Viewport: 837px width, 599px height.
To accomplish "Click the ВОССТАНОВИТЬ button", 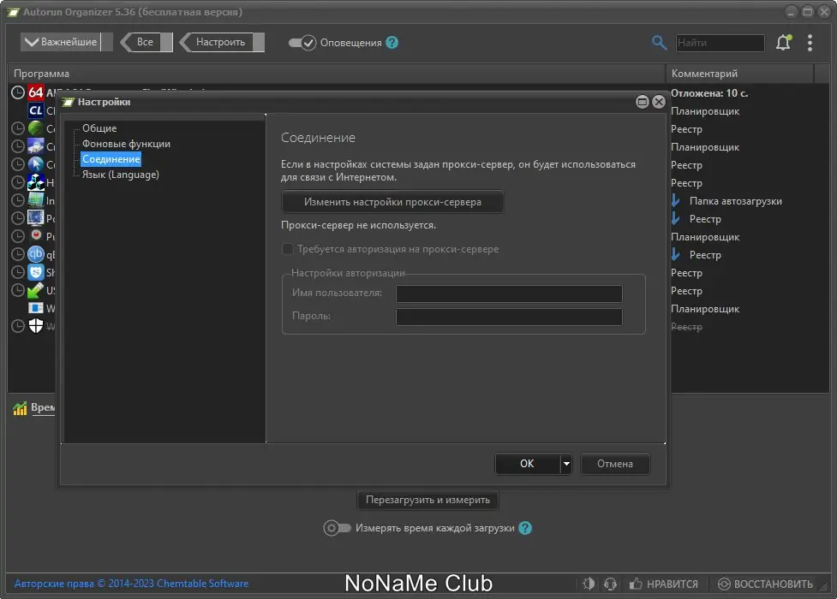I will [765, 584].
